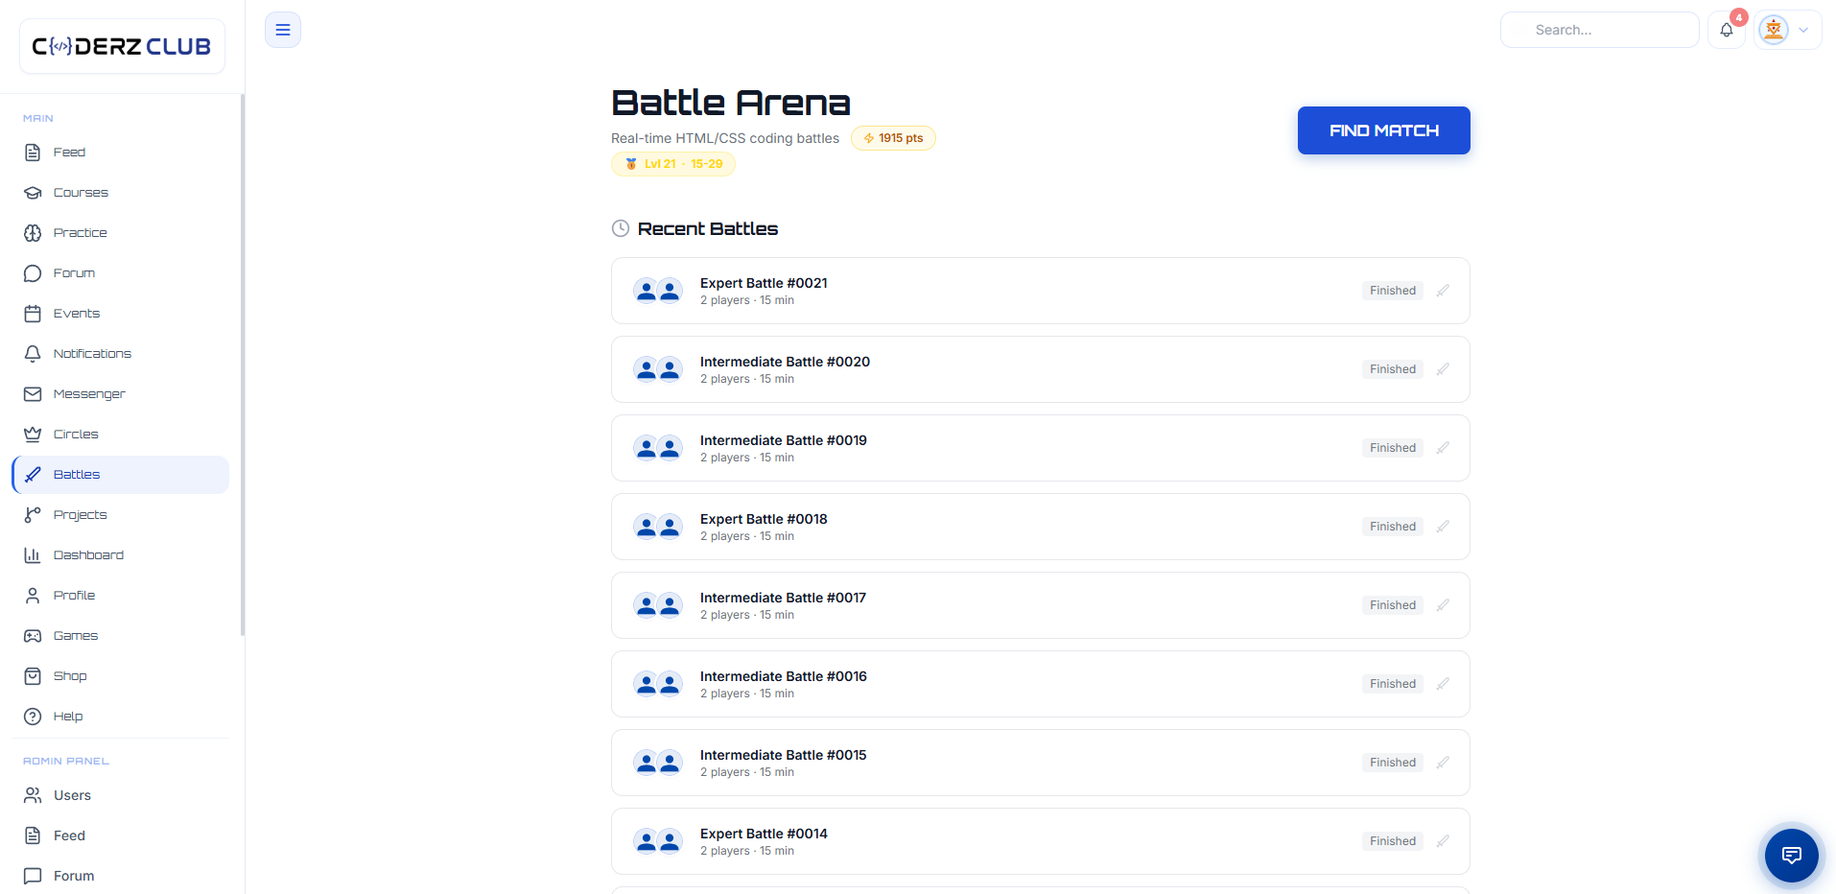Click the Events calendar icon
Screen dimensions: 1836x894
(33, 314)
